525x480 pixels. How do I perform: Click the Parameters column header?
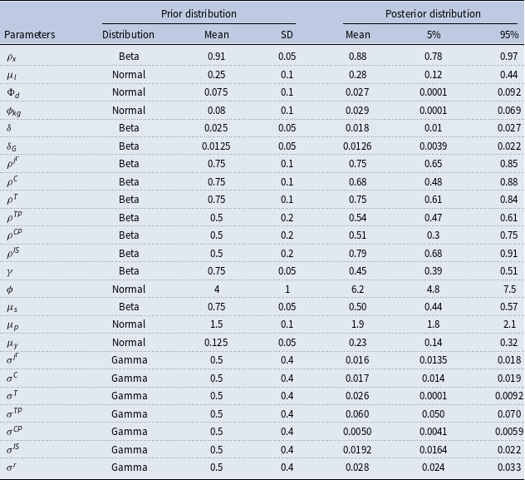(31, 35)
